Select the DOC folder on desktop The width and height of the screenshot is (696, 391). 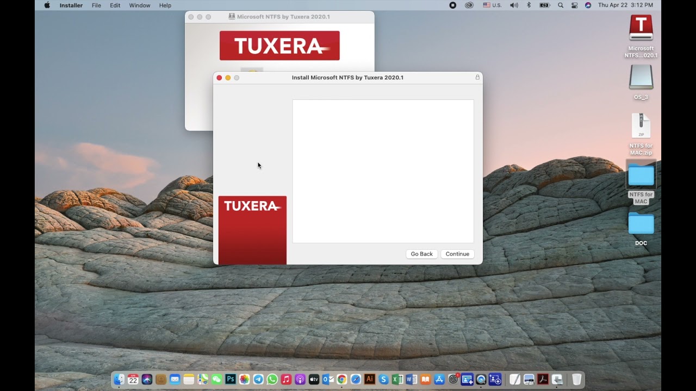tap(641, 223)
